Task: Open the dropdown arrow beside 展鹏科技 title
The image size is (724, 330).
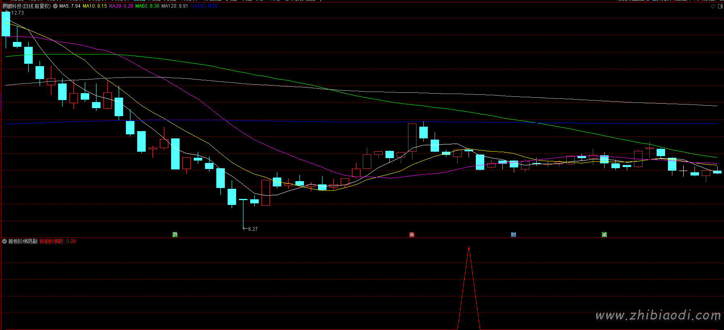Action: click(x=55, y=6)
